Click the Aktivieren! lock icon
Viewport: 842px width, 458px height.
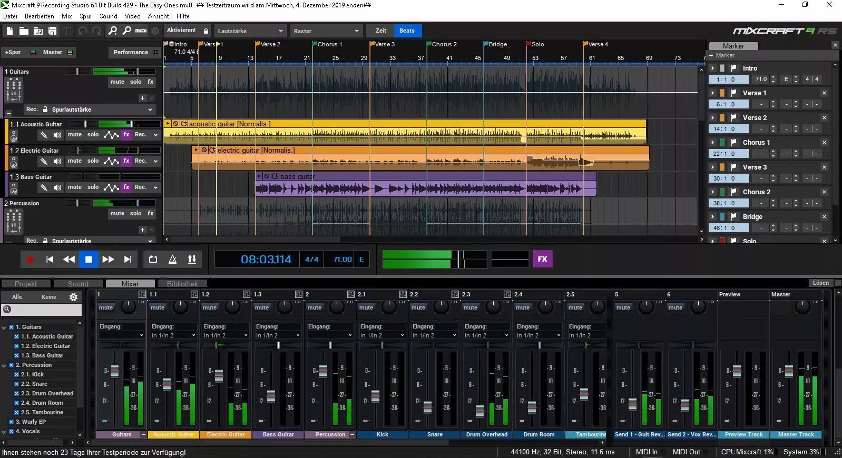(206, 31)
